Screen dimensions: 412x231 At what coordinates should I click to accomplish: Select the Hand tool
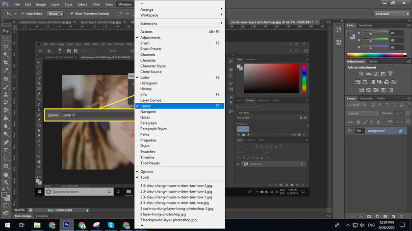coord(6,174)
